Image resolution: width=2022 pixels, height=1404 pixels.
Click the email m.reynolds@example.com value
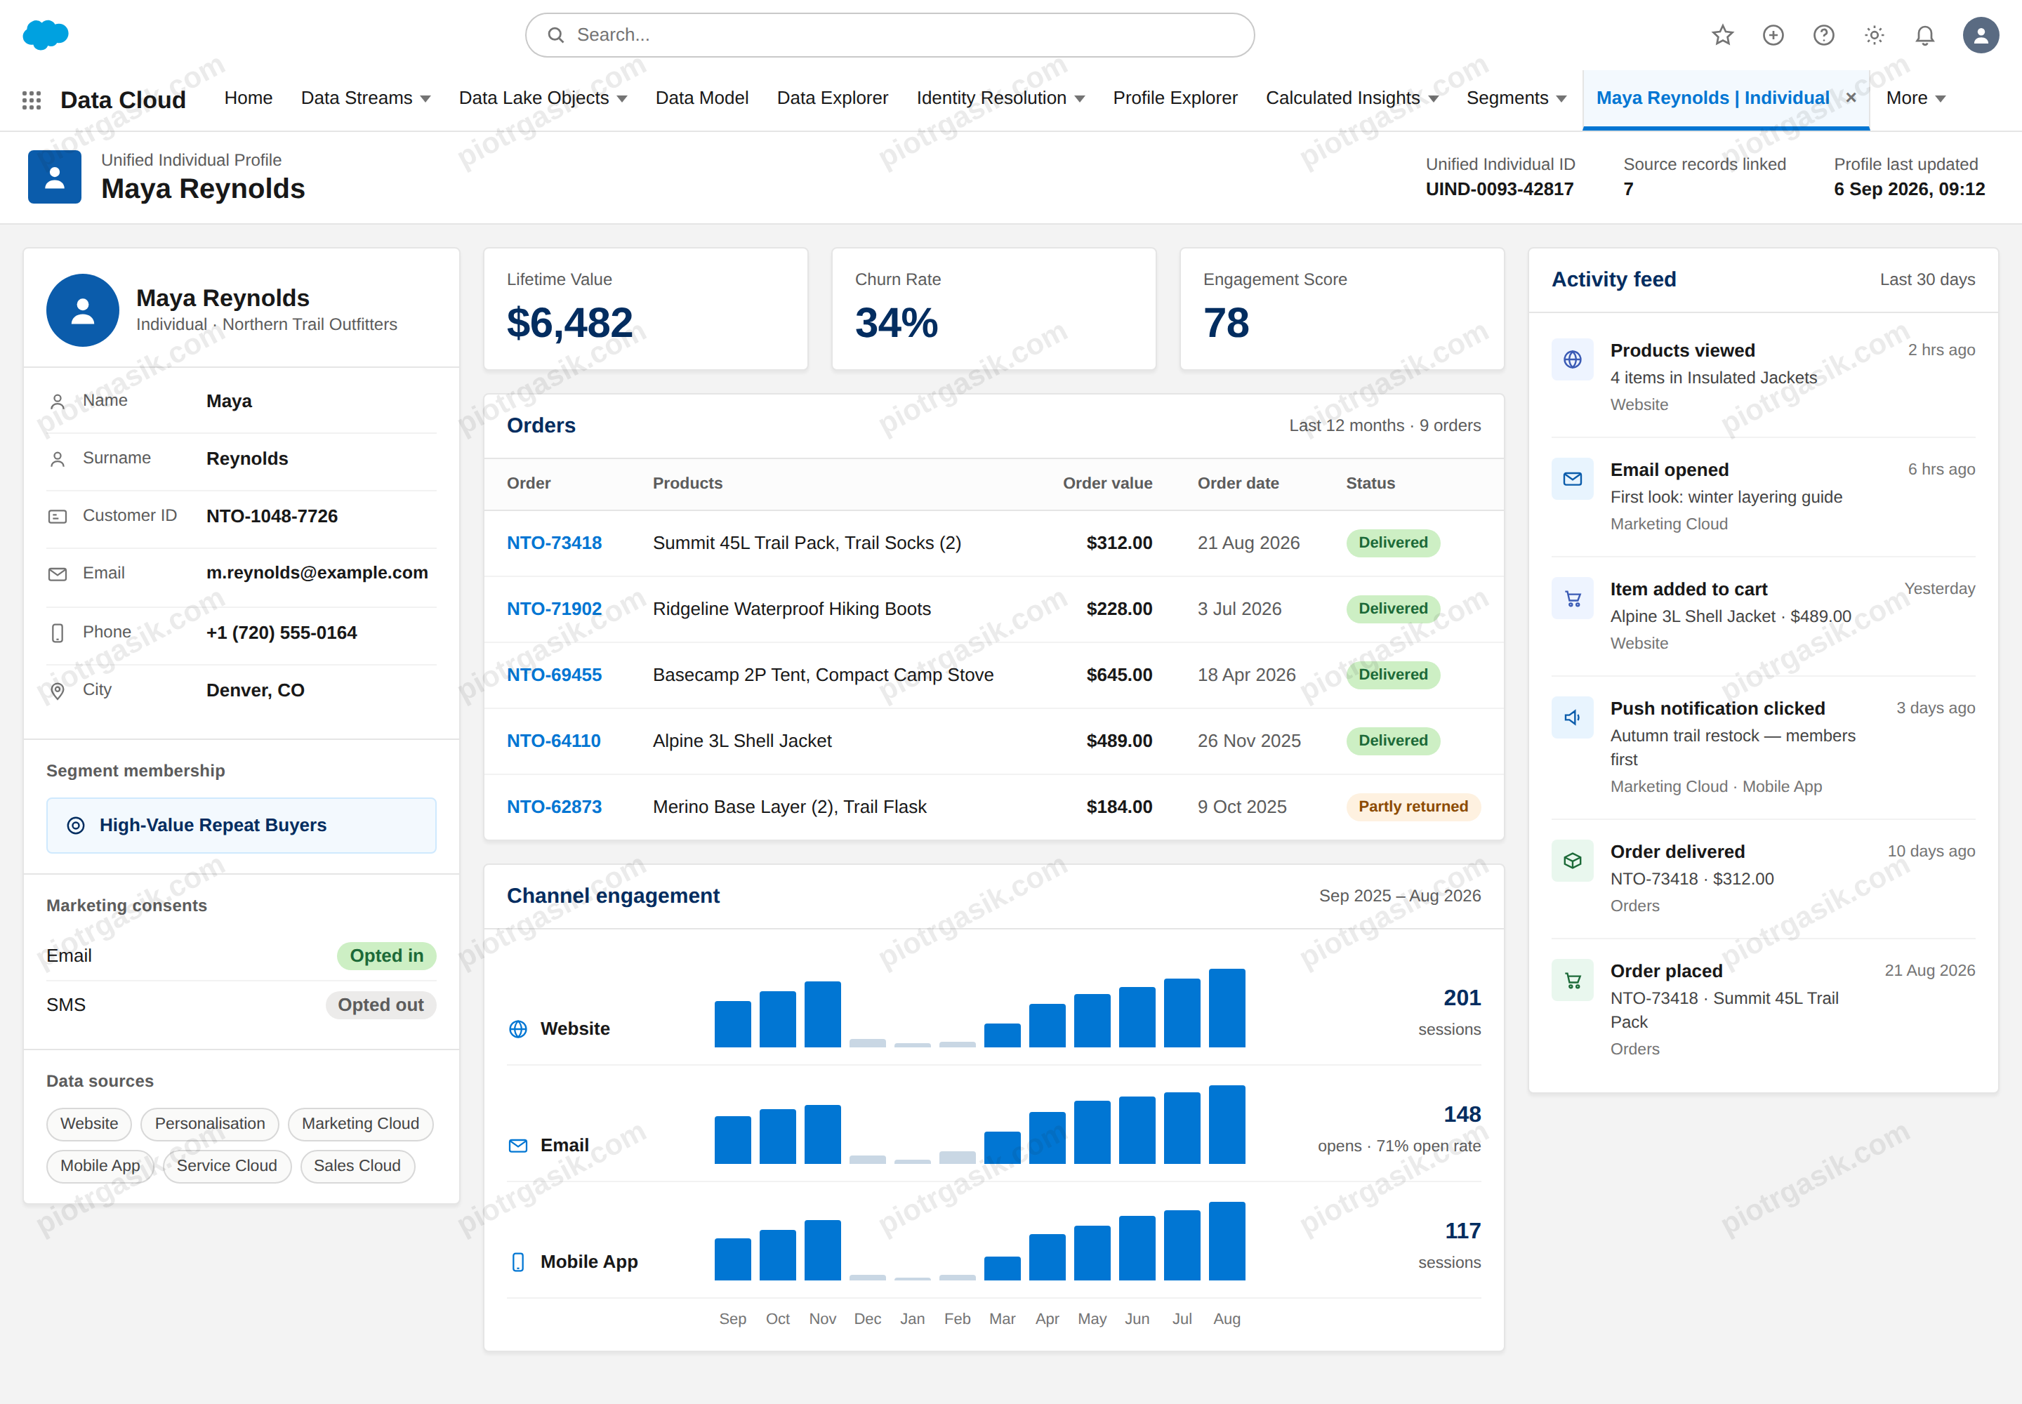click(x=317, y=573)
